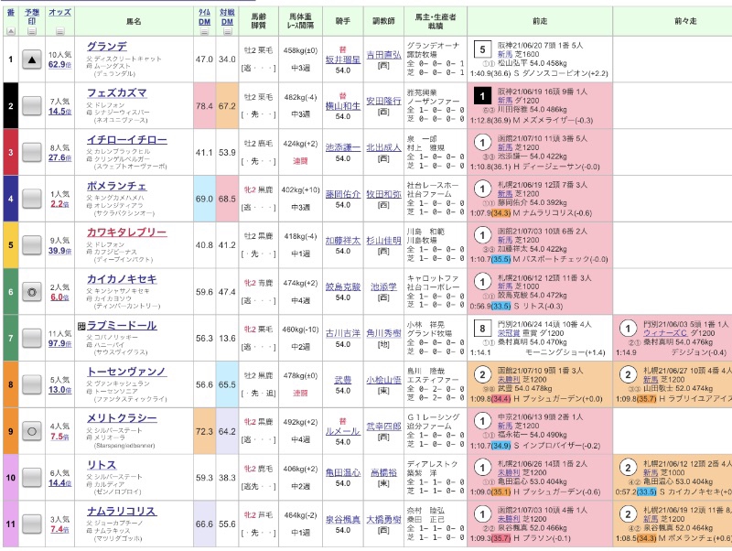Click the square 5th-place badge in グランデ's previous race
The height and width of the screenshot is (551, 732).
(481, 49)
